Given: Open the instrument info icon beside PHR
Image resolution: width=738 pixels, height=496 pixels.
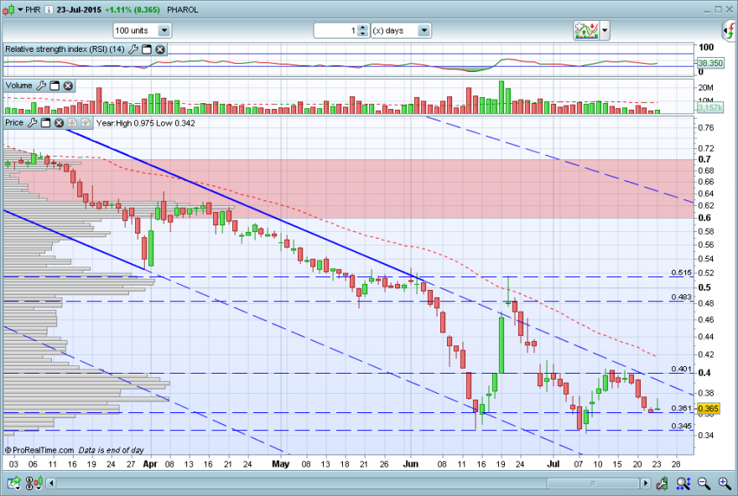Looking at the screenshot, I should tap(49, 10).
